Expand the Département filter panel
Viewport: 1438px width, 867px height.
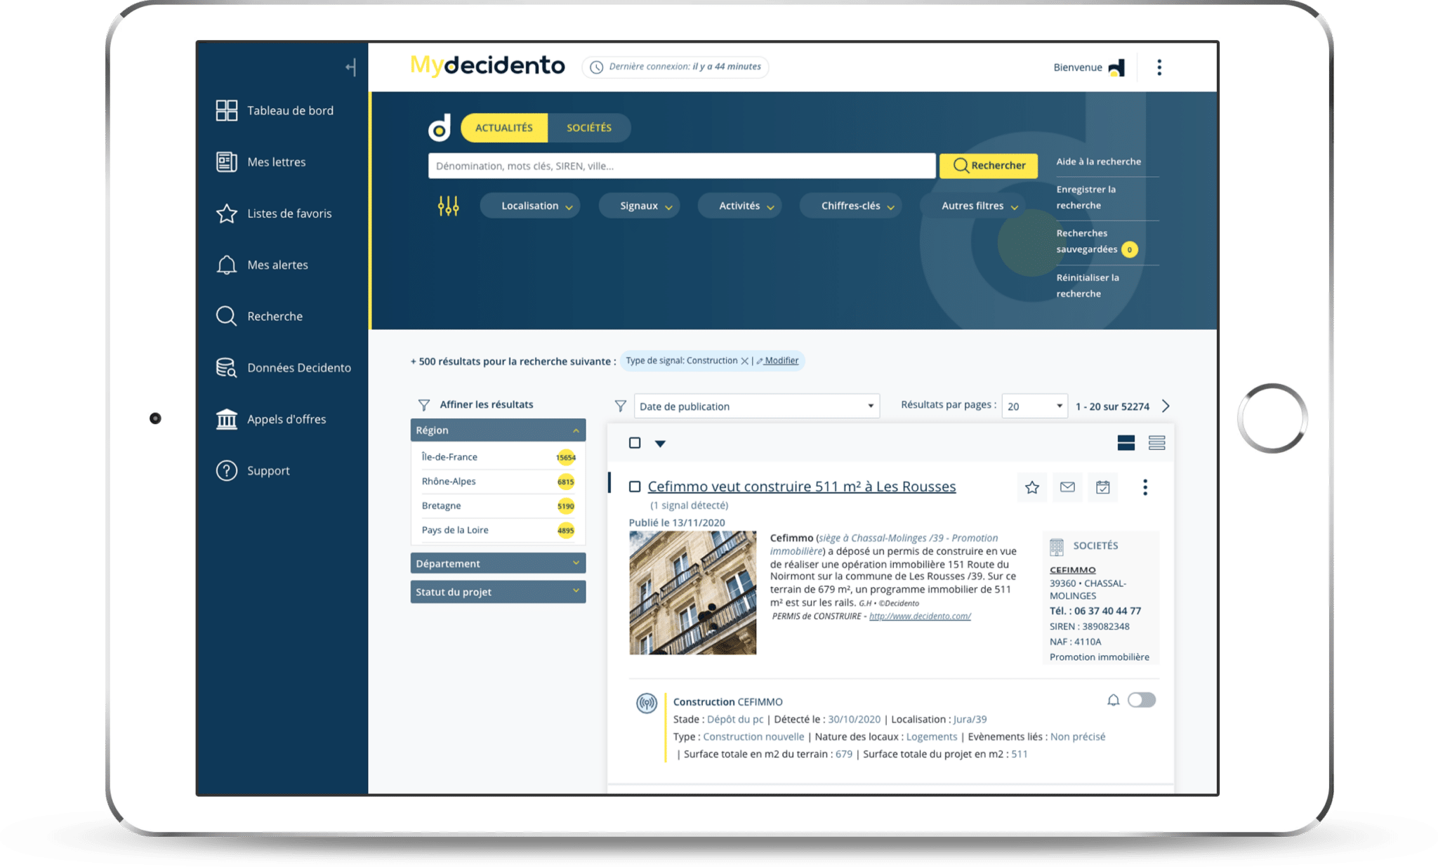tap(498, 563)
